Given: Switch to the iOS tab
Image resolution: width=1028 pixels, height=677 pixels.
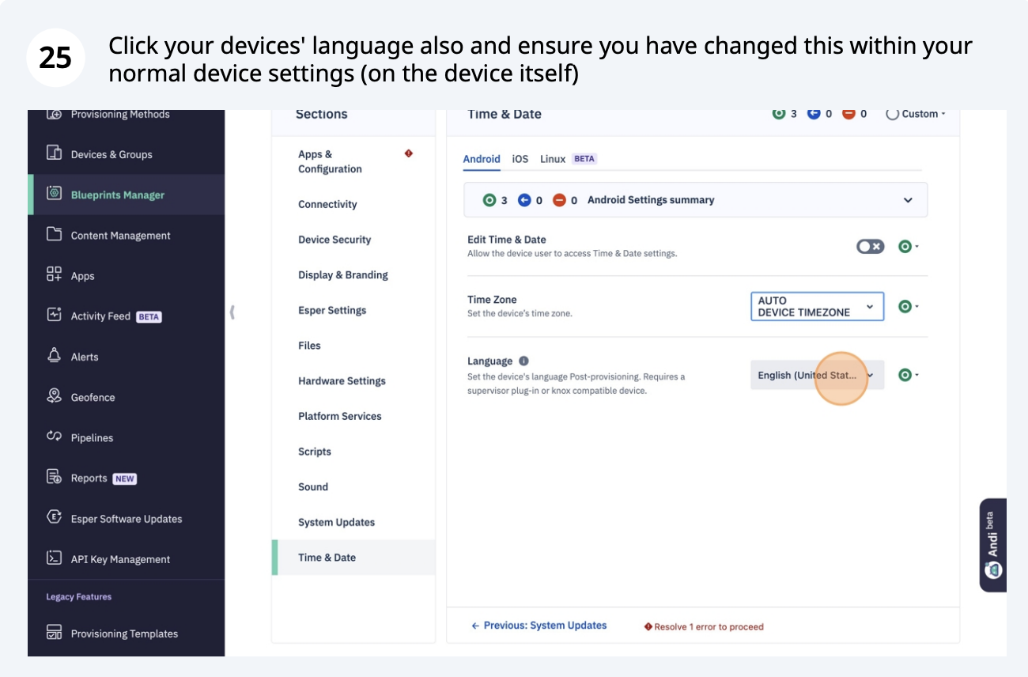Looking at the screenshot, I should point(520,159).
